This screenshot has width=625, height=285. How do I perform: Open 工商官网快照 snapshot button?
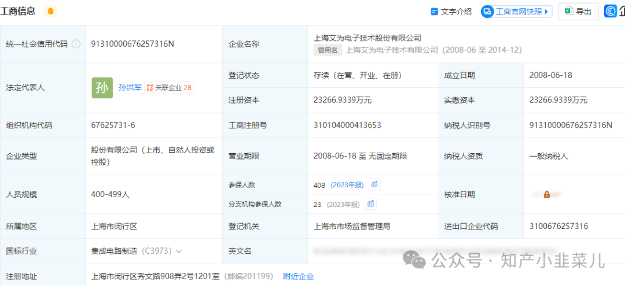pyautogui.click(x=516, y=12)
